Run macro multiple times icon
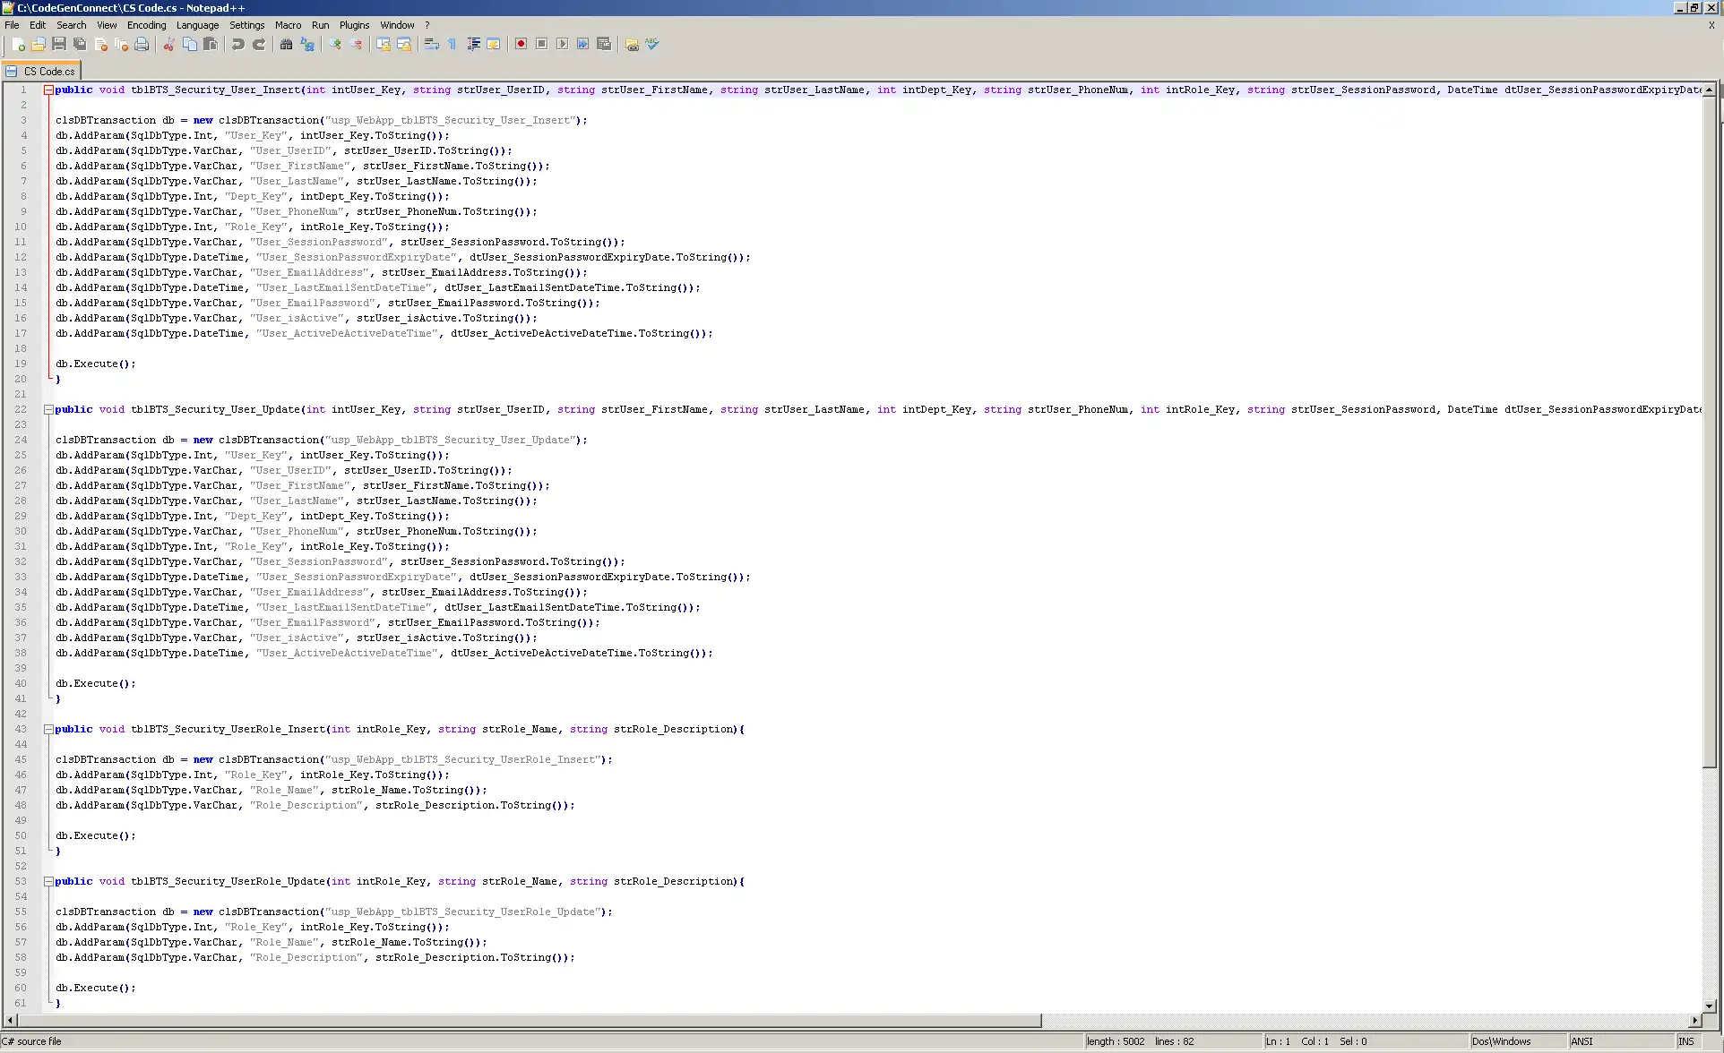1724x1053 pixels. point(582,45)
